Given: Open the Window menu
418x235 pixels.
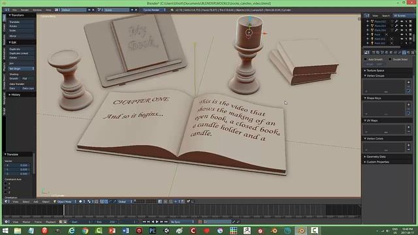Looking at the screenshot, I should coord(37,10).
